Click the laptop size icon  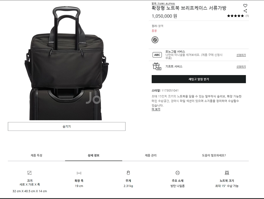click(227, 173)
